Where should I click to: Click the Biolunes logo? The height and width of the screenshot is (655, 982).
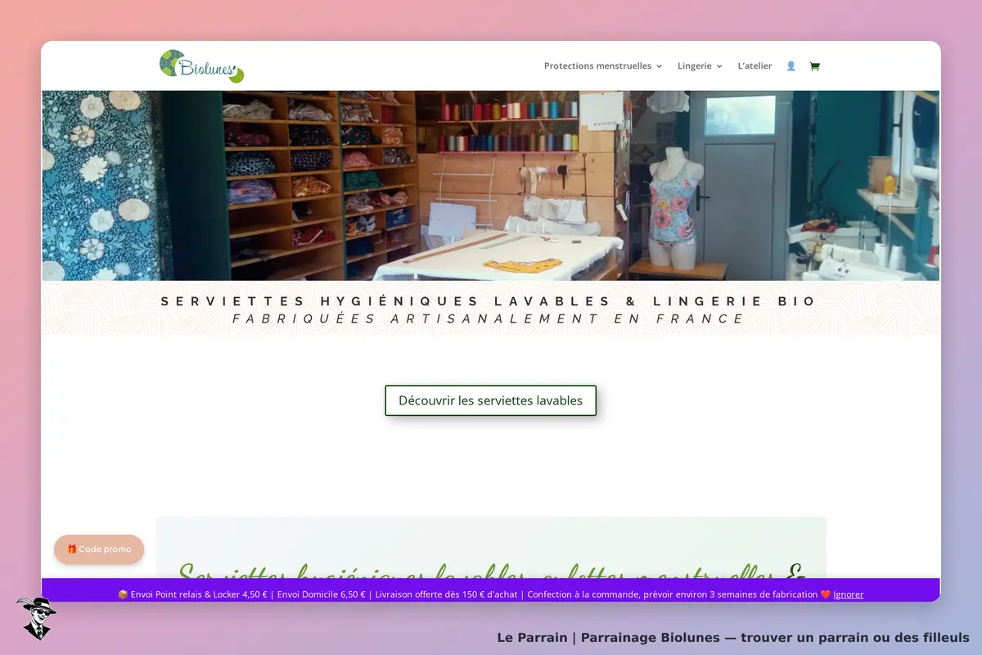[202, 66]
